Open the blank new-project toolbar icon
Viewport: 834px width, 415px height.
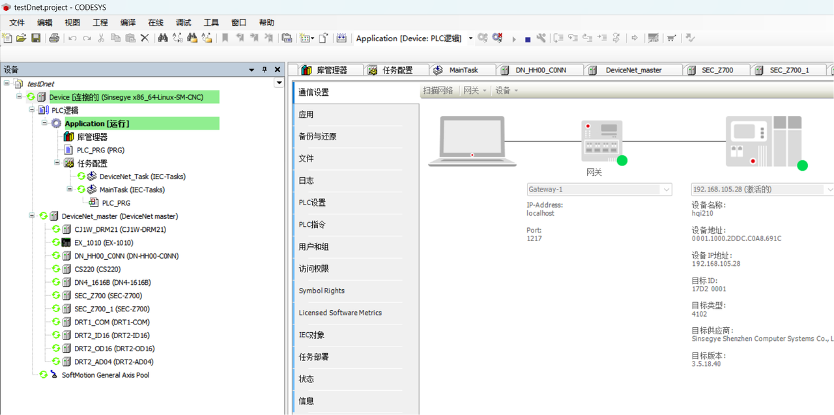(x=7, y=38)
